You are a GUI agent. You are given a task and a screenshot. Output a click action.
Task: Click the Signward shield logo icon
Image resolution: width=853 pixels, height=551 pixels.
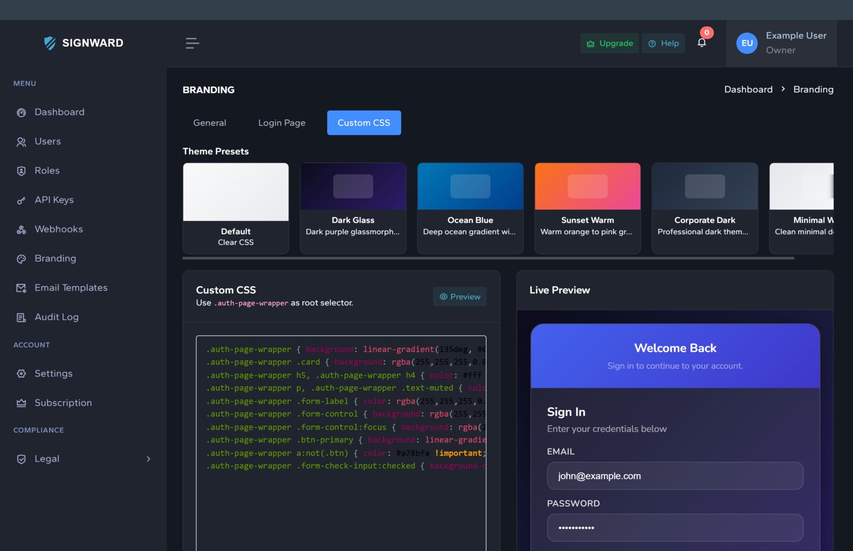(x=50, y=43)
